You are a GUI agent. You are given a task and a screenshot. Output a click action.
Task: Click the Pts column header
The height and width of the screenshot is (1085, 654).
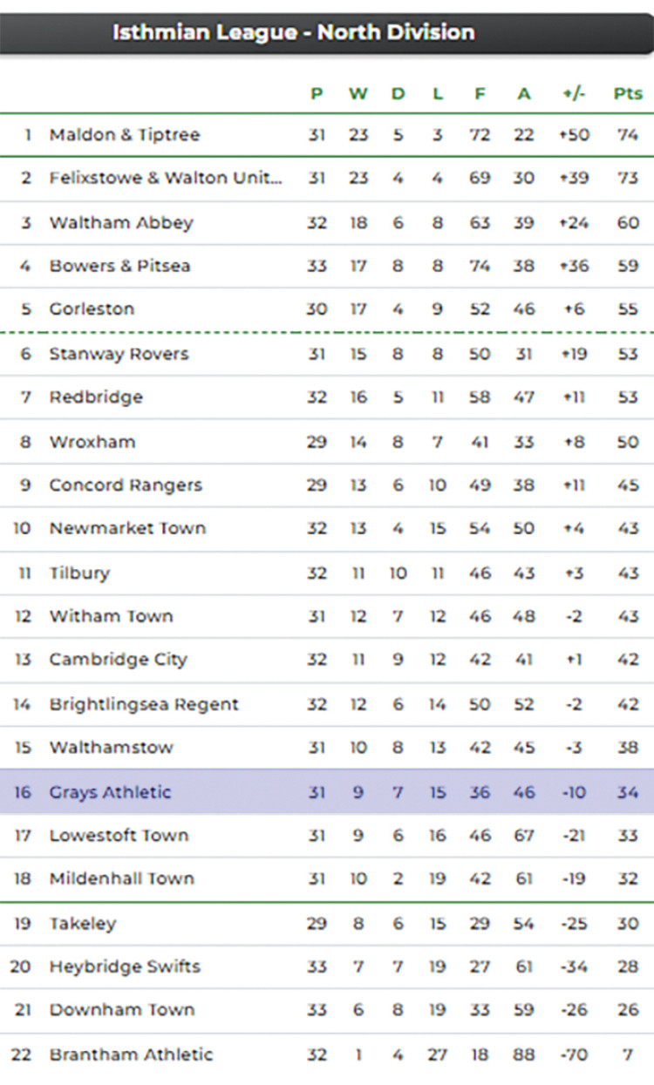(x=628, y=94)
